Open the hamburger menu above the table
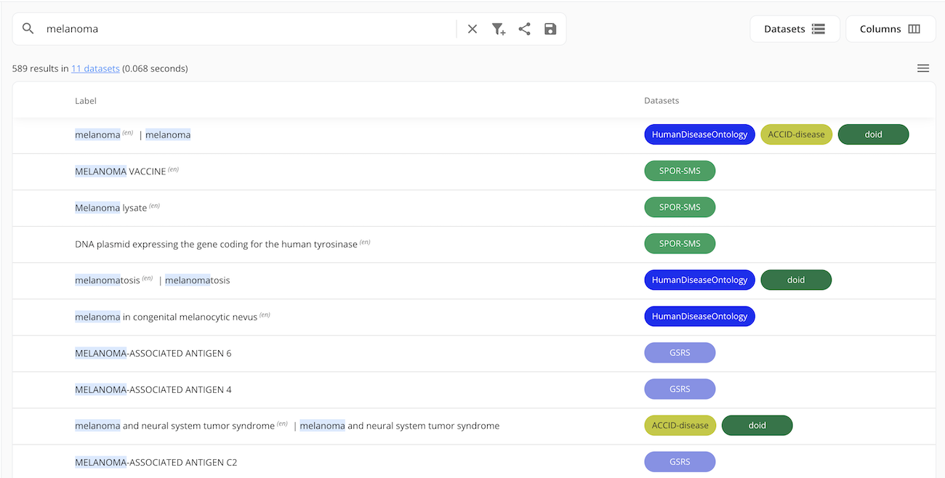 (923, 68)
